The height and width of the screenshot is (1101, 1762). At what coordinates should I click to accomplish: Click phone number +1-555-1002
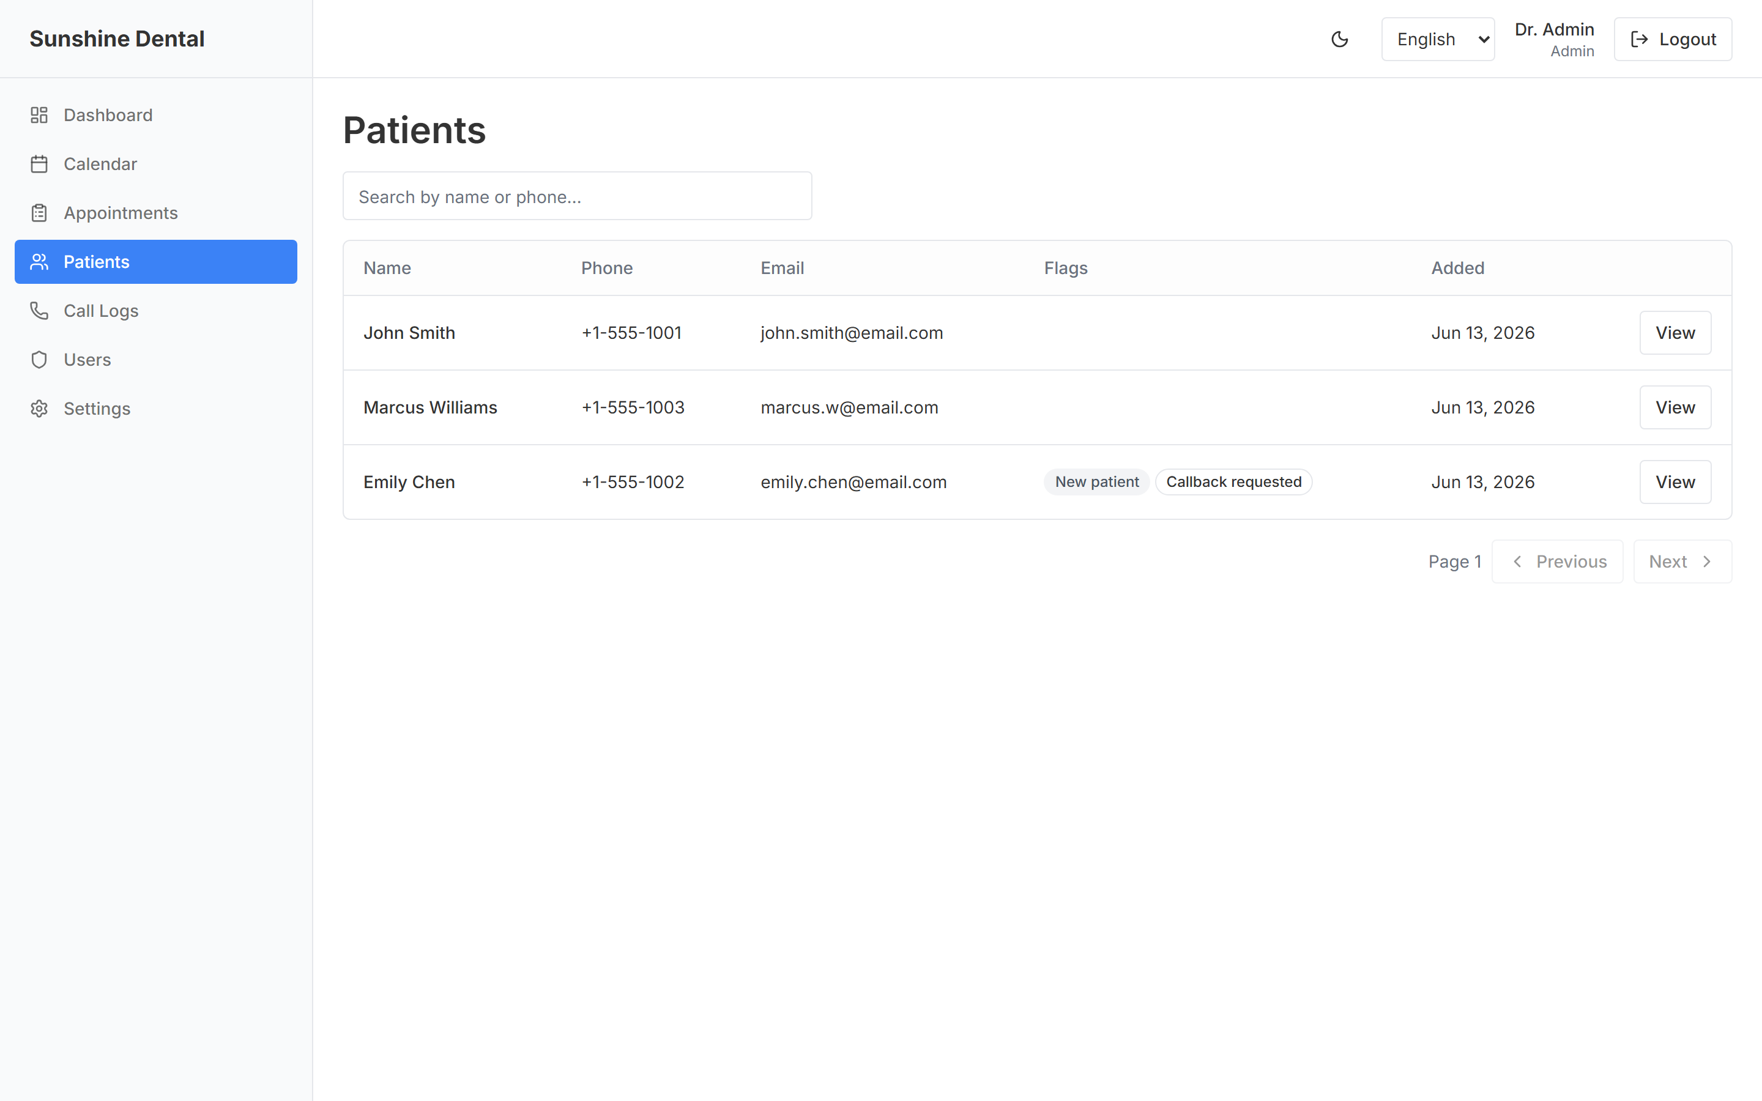633,482
